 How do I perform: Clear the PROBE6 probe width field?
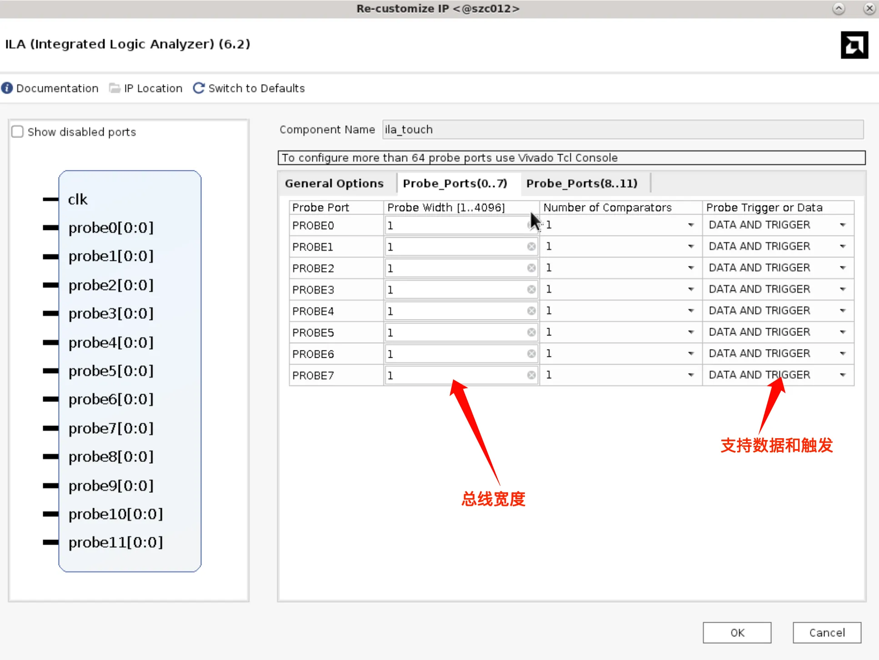(530, 354)
